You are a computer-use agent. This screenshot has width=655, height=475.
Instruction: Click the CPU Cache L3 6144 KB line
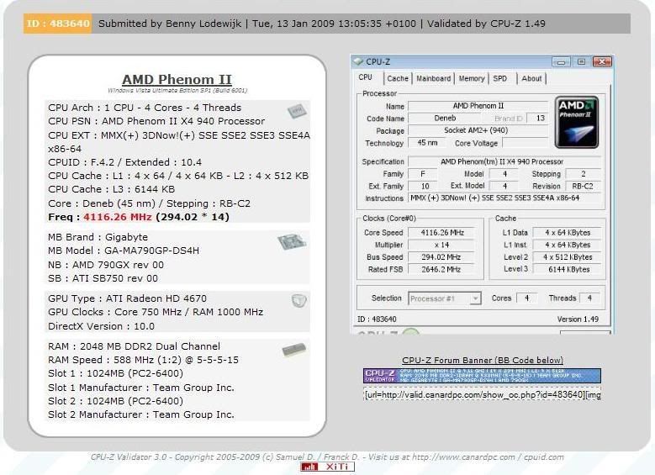[x=111, y=189]
